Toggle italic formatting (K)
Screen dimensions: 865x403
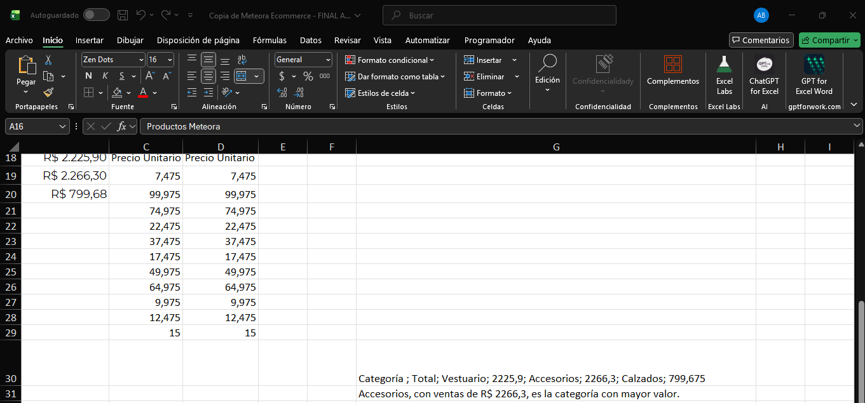(105, 76)
